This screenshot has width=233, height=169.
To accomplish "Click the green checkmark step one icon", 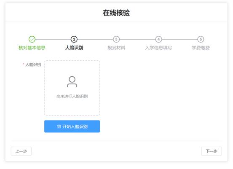I will click(32, 39).
